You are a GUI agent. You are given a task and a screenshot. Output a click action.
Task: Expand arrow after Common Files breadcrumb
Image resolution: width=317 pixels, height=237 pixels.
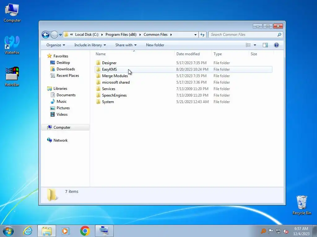[x=171, y=35]
